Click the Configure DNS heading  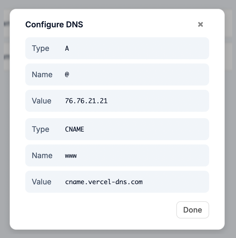point(54,24)
